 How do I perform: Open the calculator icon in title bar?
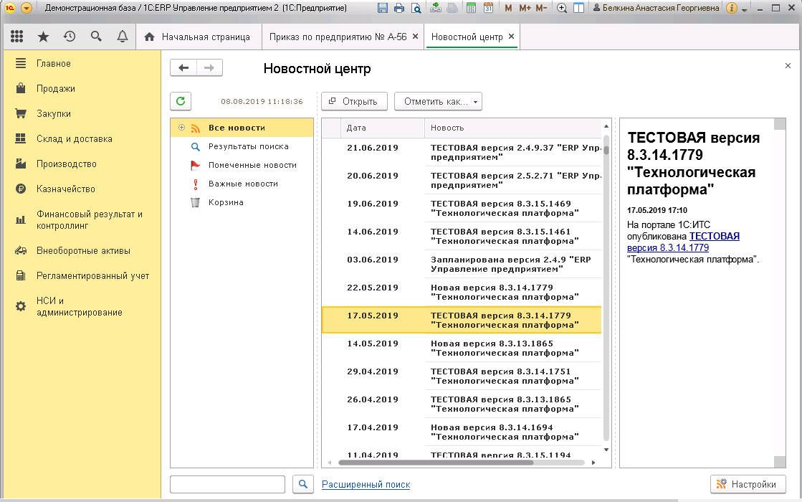click(471, 8)
